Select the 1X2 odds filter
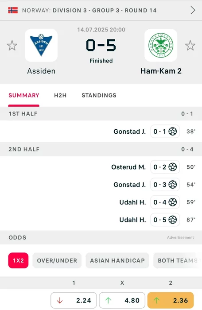 coord(18,260)
